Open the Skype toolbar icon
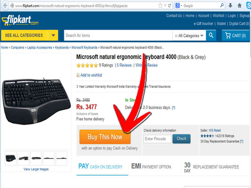Screen dimensions: 251x188 [248, 6]
